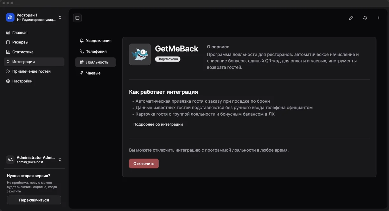The height and width of the screenshot is (211, 389).
Task: Expand the Ресторан 1 restaurant switcher
Action: (60, 17)
